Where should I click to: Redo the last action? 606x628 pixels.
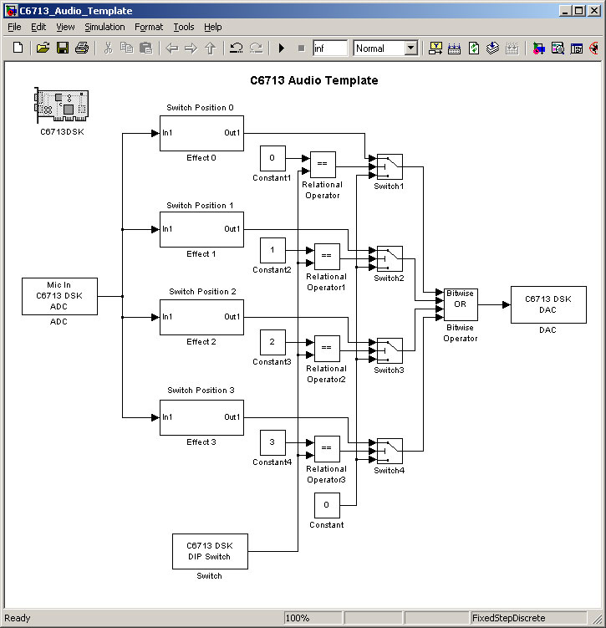tap(256, 48)
